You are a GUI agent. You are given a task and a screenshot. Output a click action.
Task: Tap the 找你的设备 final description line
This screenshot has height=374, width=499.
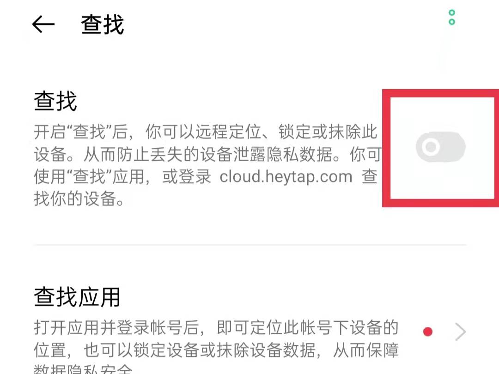click(79, 199)
